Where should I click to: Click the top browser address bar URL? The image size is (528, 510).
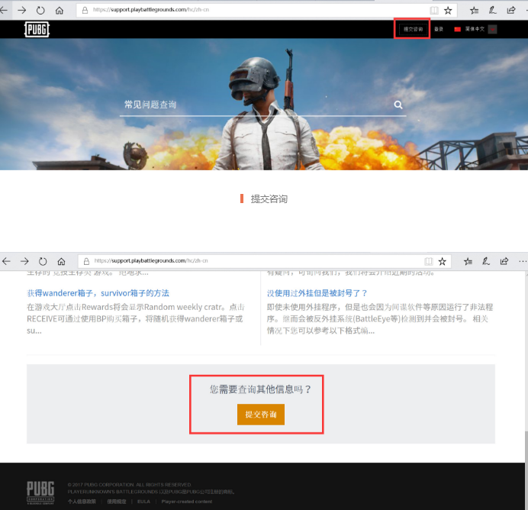(151, 10)
